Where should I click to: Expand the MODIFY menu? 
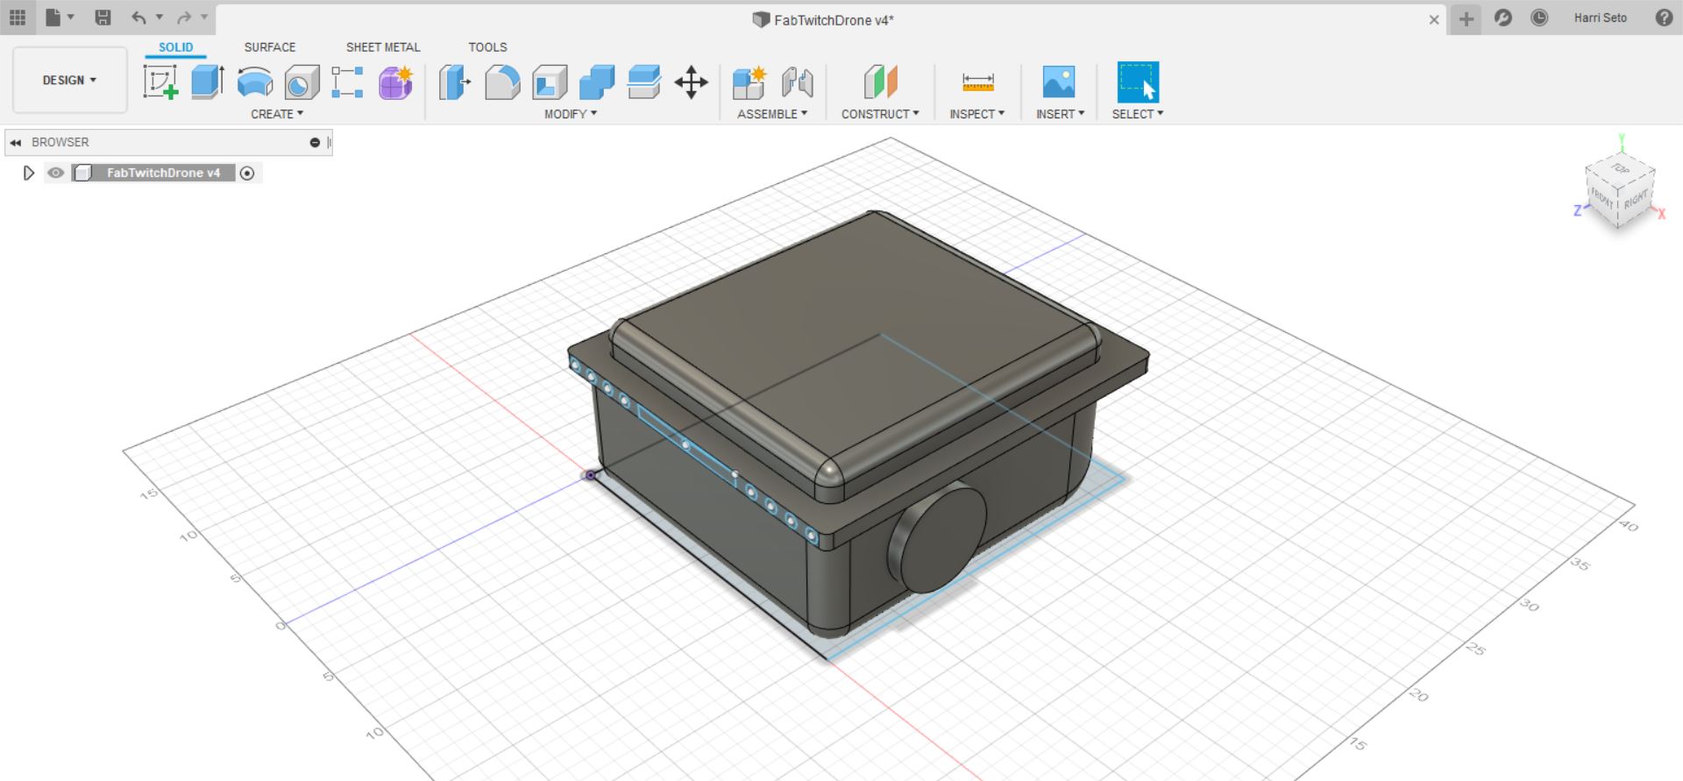tap(571, 114)
